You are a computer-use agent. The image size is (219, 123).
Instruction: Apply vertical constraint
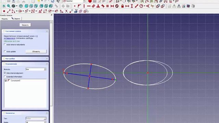pyautogui.click(x=84, y=6)
